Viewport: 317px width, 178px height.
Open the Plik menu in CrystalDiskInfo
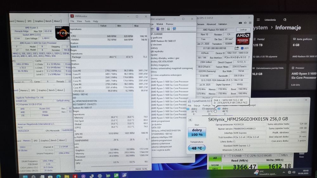(190, 105)
